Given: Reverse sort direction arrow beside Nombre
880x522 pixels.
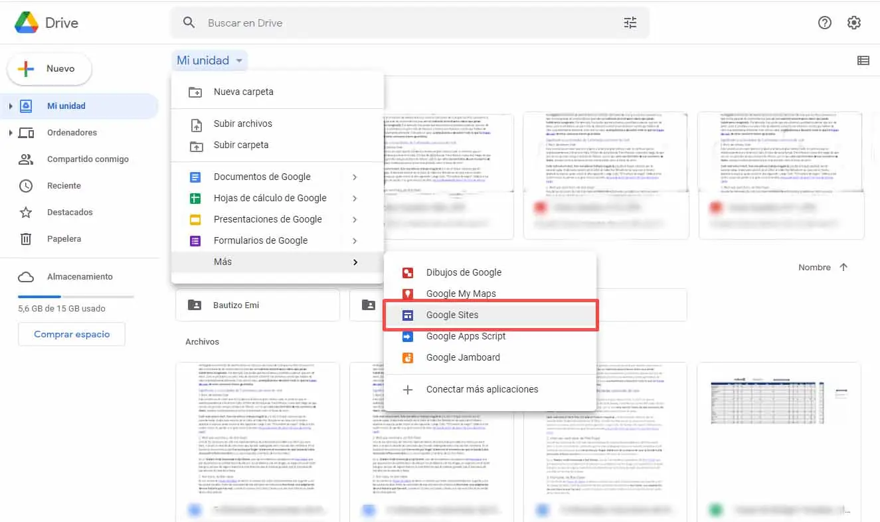Looking at the screenshot, I should coord(843,267).
